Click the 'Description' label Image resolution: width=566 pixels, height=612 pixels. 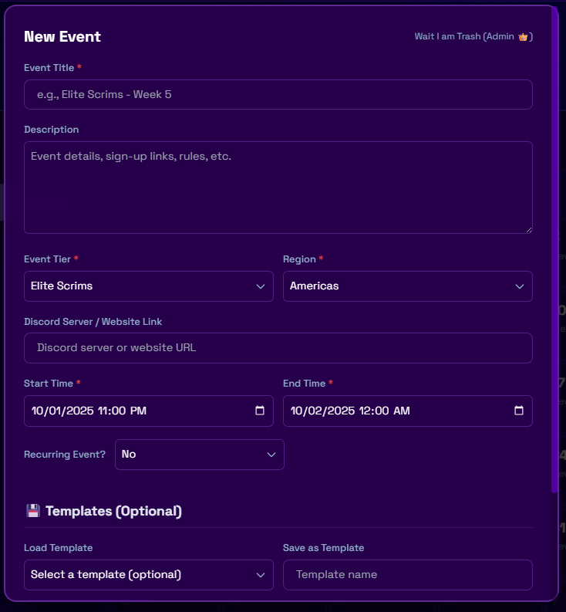52,130
